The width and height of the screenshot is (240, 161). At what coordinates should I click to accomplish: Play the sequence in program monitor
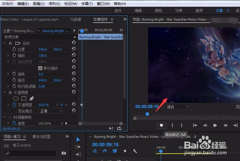coord(215,125)
